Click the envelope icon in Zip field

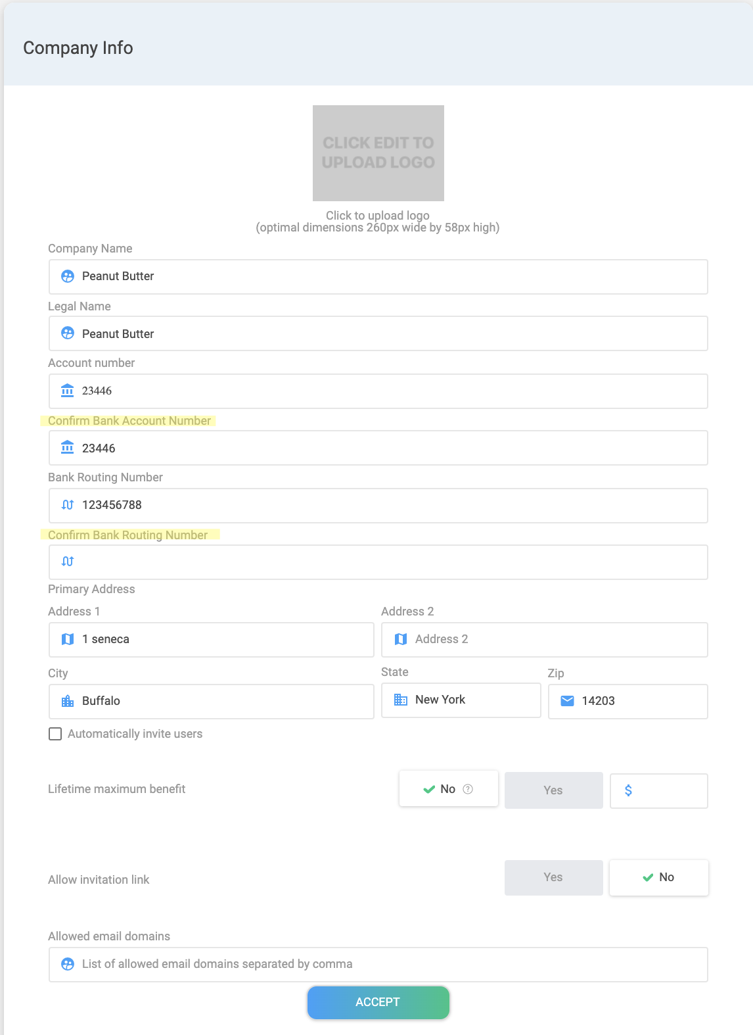(x=567, y=701)
